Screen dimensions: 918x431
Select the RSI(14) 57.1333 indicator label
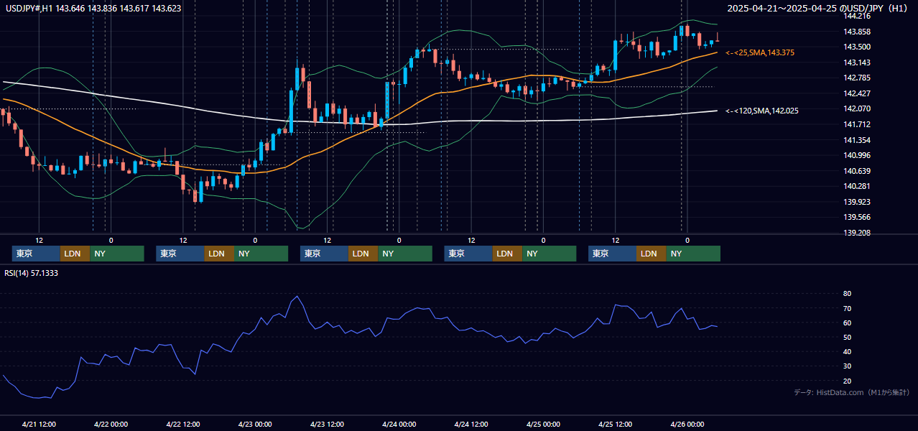coord(32,273)
